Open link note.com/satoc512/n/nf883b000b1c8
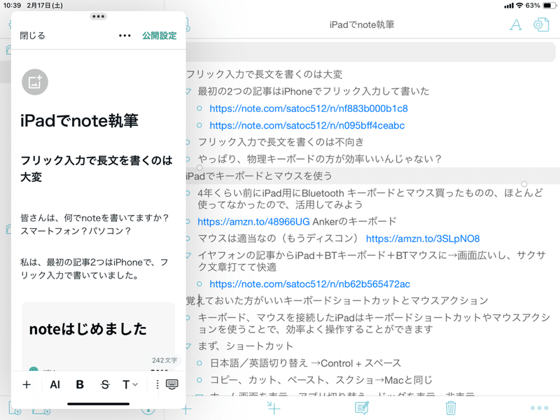This screenshot has width=560, height=420. pos(309,108)
